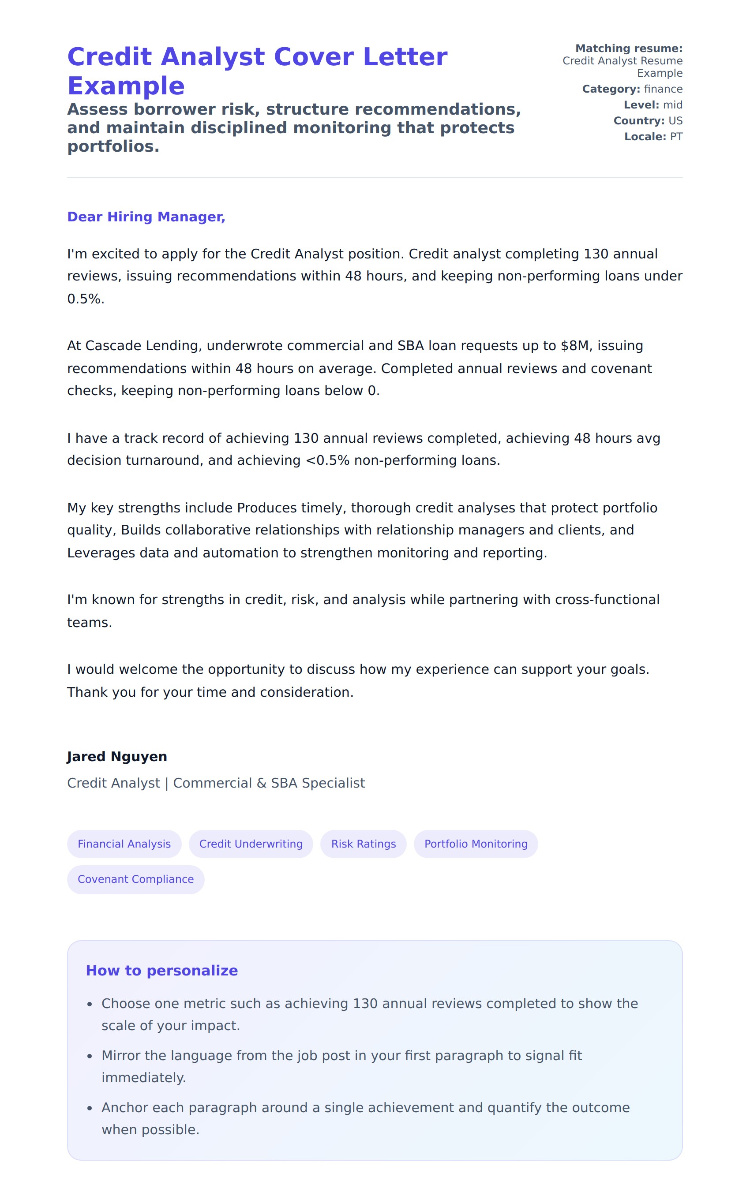750x1203 pixels.
Task: Click the Portfolio Monitoring tag
Action: [x=476, y=844]
